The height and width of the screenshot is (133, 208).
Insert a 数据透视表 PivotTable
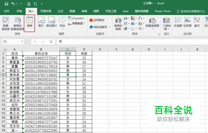pyautogui.click(x=5, y=24)
